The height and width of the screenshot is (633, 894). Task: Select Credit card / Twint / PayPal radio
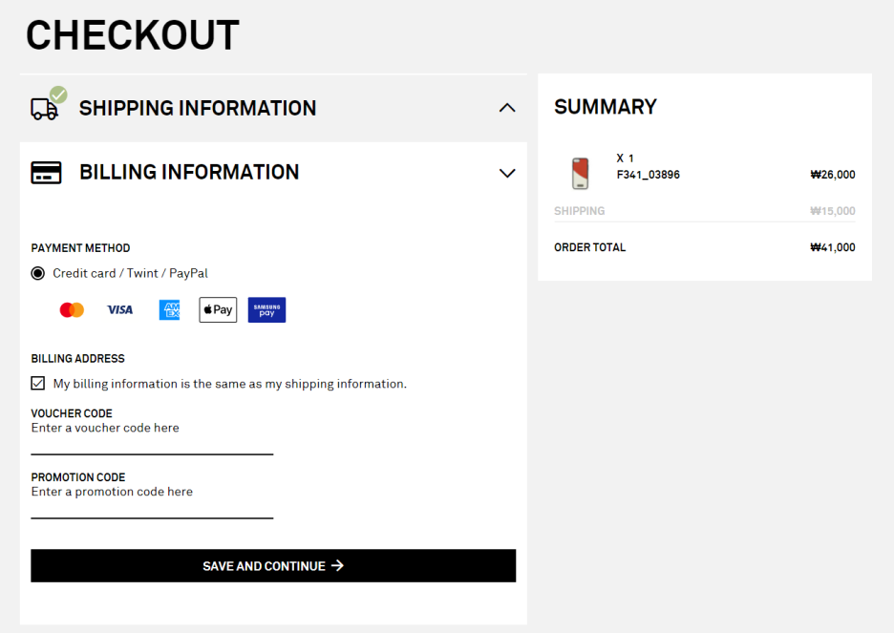pos(38,274)
